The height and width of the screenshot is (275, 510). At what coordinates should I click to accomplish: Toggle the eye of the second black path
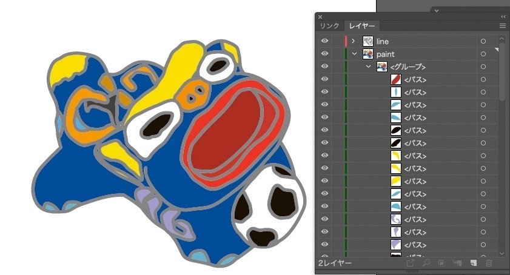point(324,143)
